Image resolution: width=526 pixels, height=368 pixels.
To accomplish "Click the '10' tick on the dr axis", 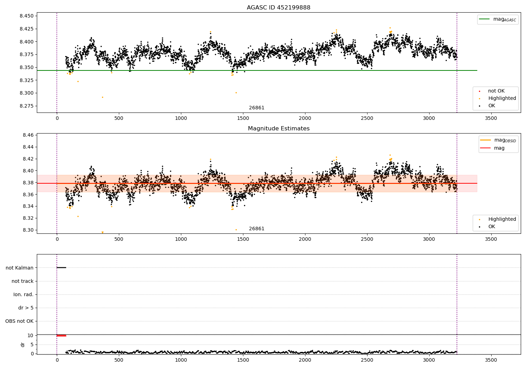I will coord(31,335).
